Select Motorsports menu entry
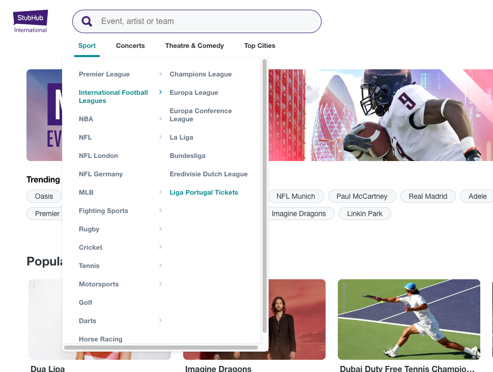Viewport: 493px width, 372px height. [99, 284]
